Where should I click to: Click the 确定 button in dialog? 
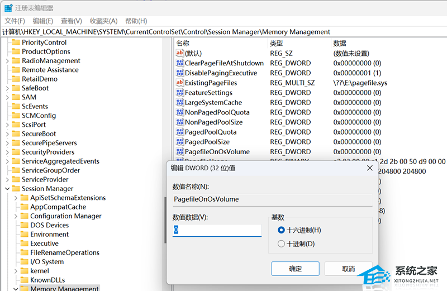[x=295, y=269]
